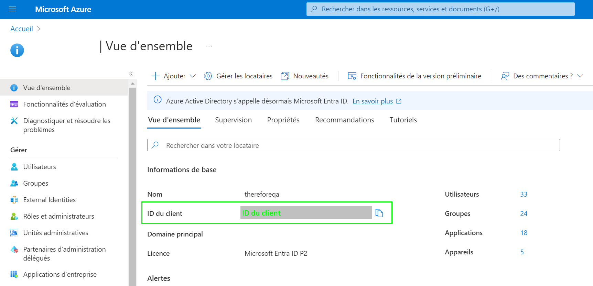Click the info icon in the Entra ID banner
Image resolution: width=593 pixels, height=286 pixels.
pos(158,100)
